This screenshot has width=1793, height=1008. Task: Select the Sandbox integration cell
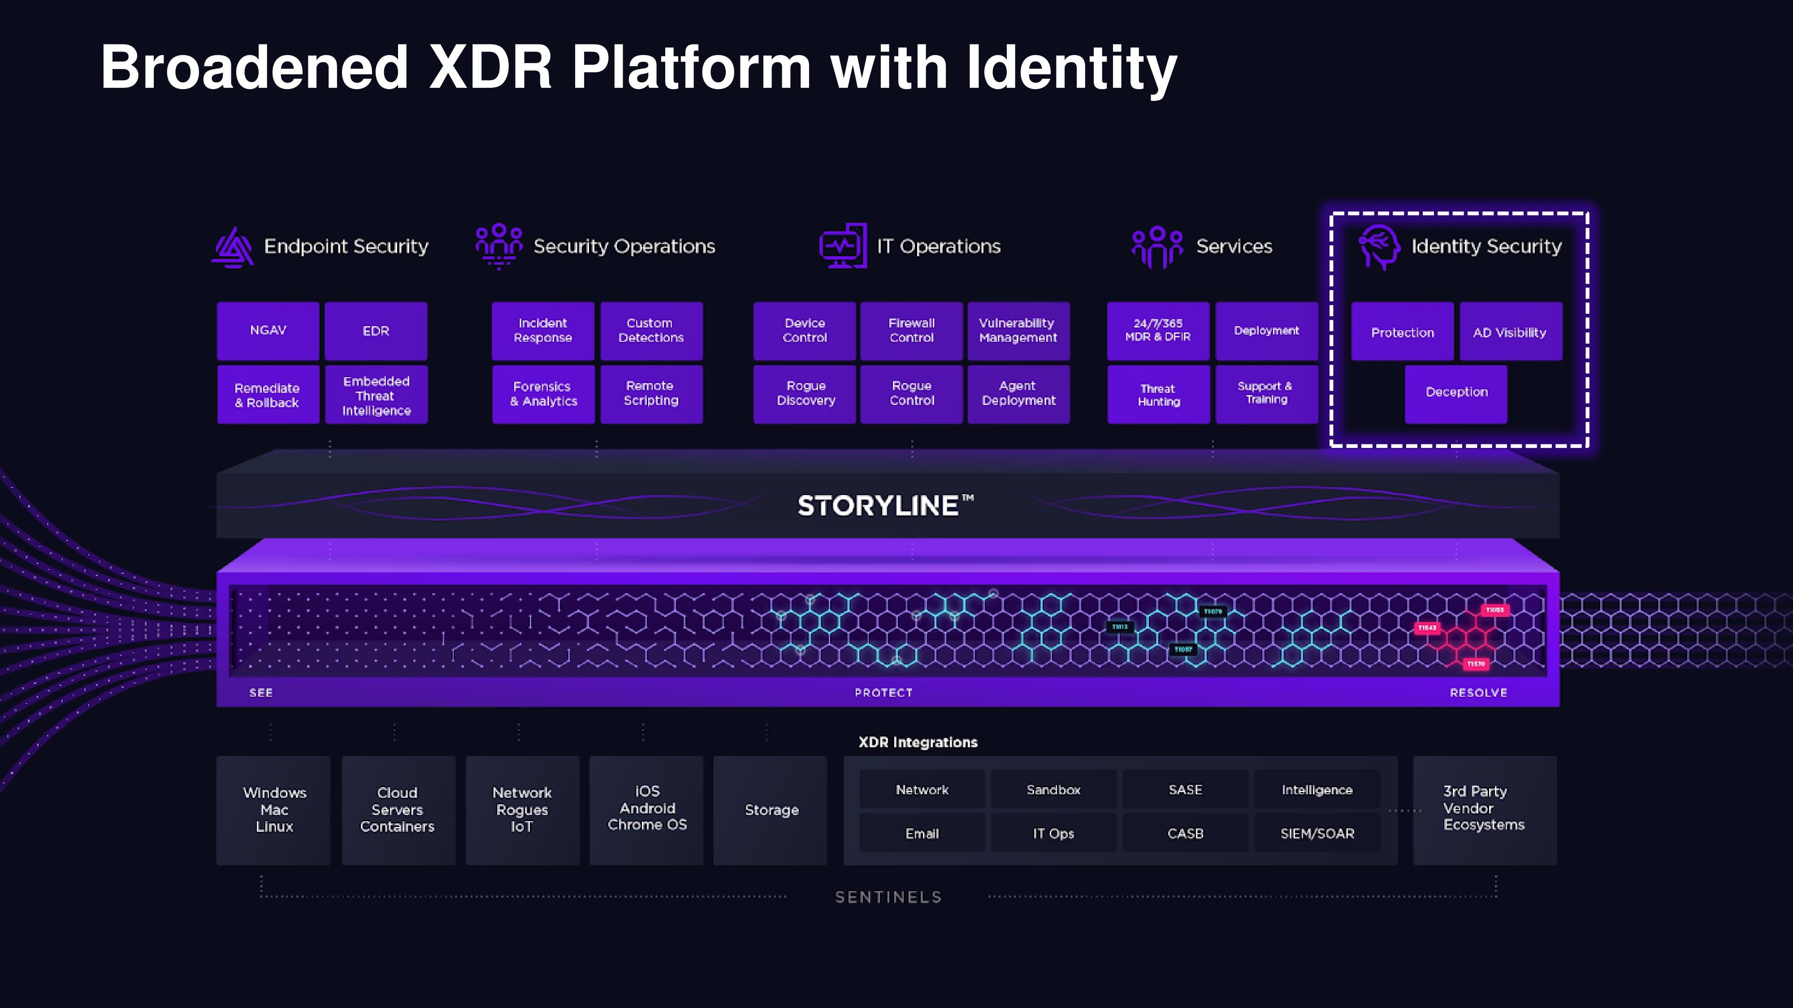tap(1054, 789)
